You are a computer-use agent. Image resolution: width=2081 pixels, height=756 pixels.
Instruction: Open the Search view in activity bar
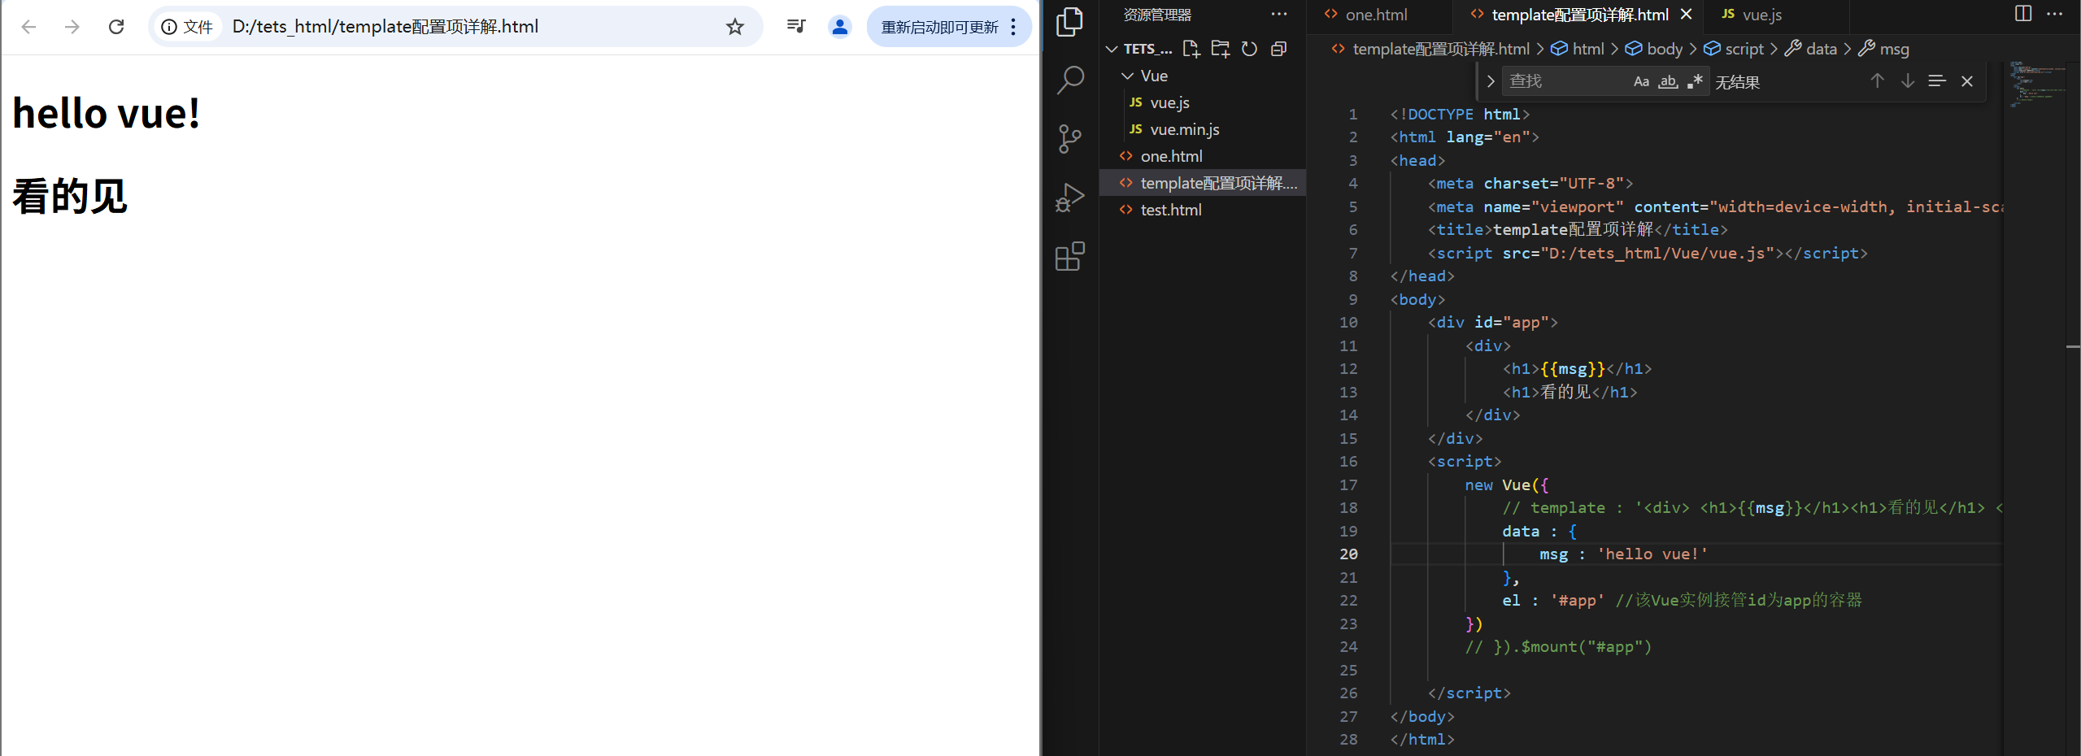pyautogui.click(x=1070, y=80)
